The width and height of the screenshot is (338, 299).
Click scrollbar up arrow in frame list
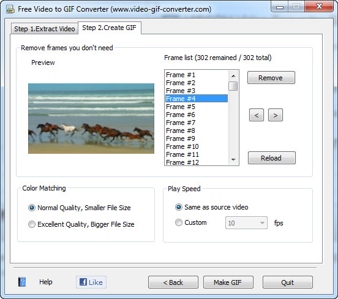click(x=233, y=76)
